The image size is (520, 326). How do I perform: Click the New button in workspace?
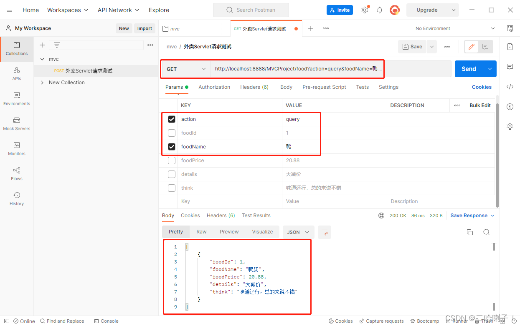coord(124,28)
